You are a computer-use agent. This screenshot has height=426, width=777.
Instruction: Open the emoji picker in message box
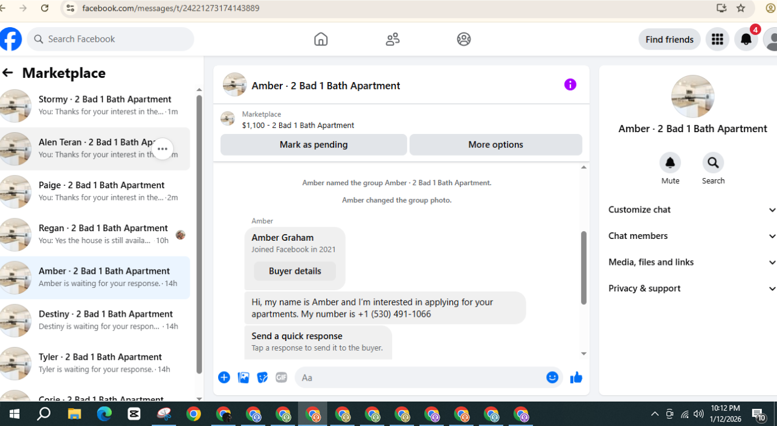click(x=552, y=377)
